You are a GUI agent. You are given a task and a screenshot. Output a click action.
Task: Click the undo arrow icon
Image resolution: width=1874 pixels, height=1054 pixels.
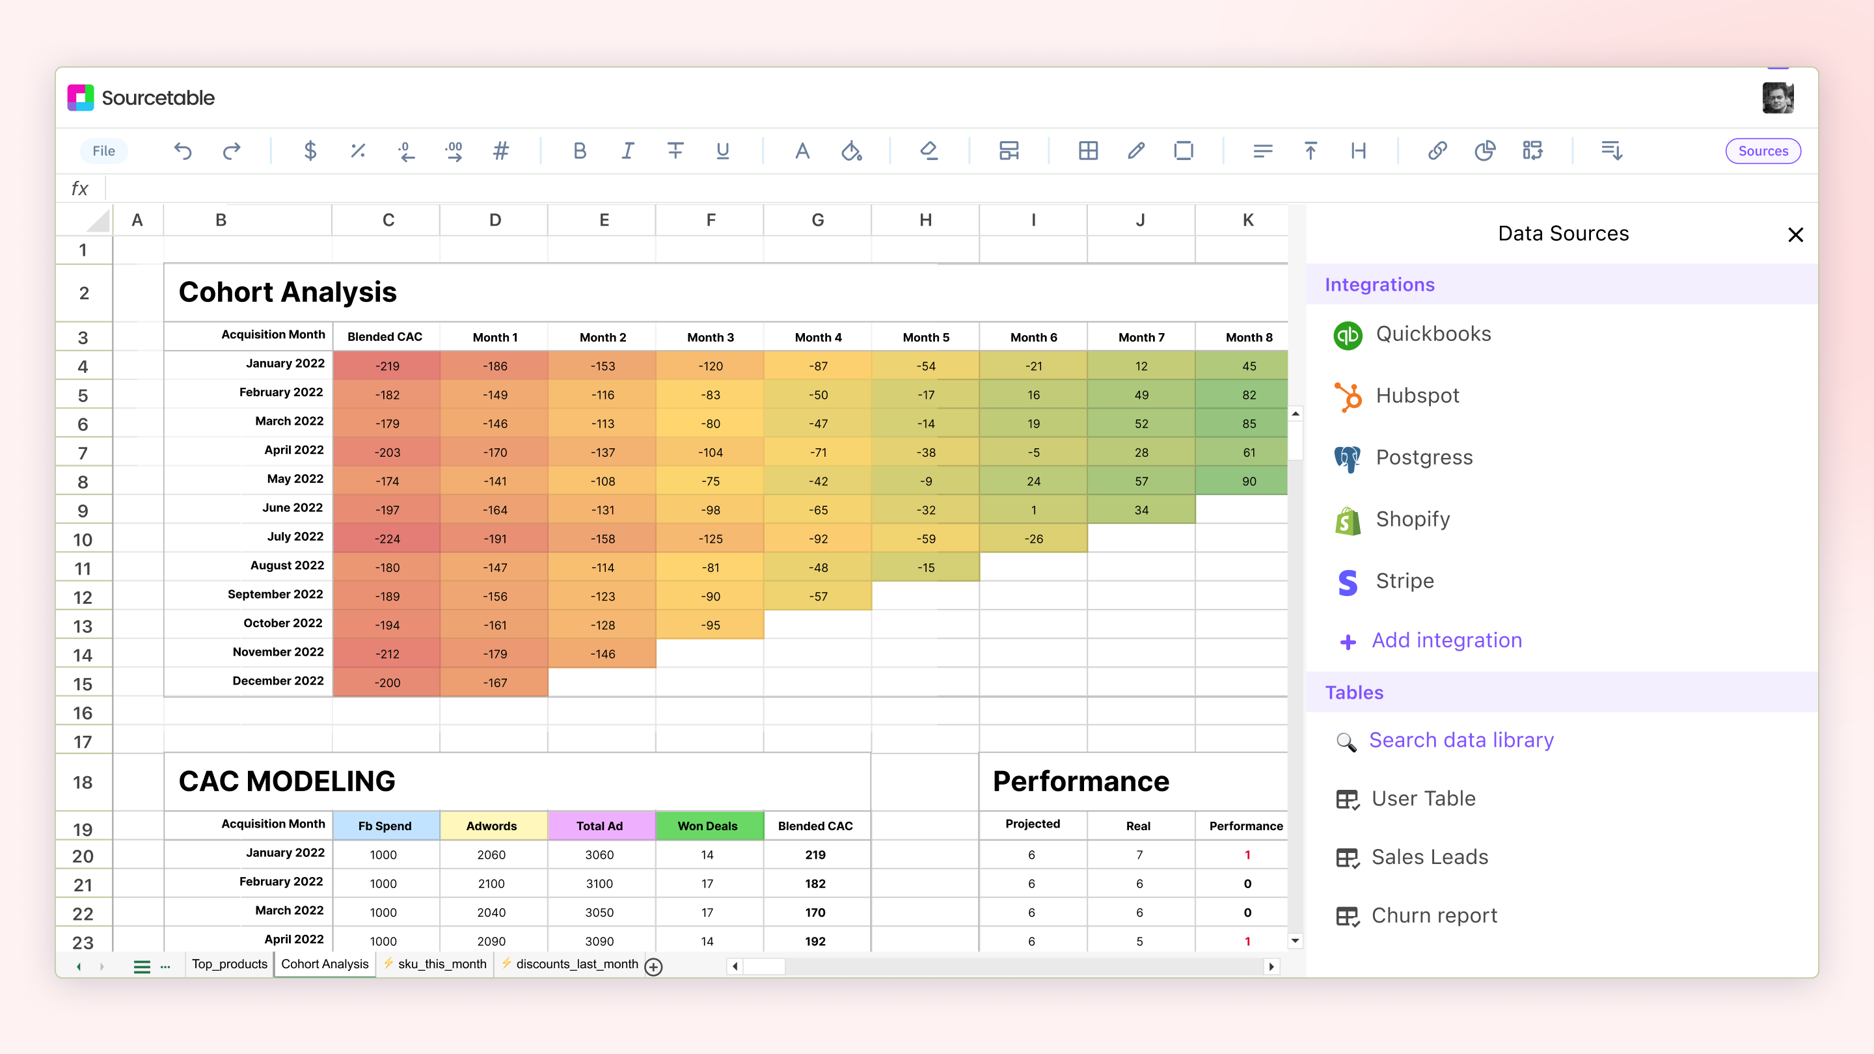183,152
